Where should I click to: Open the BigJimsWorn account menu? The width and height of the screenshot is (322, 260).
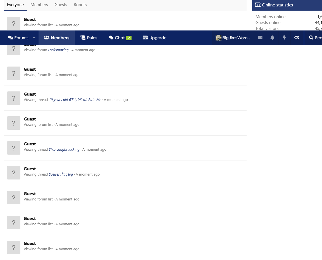click(x=233, y=38)
